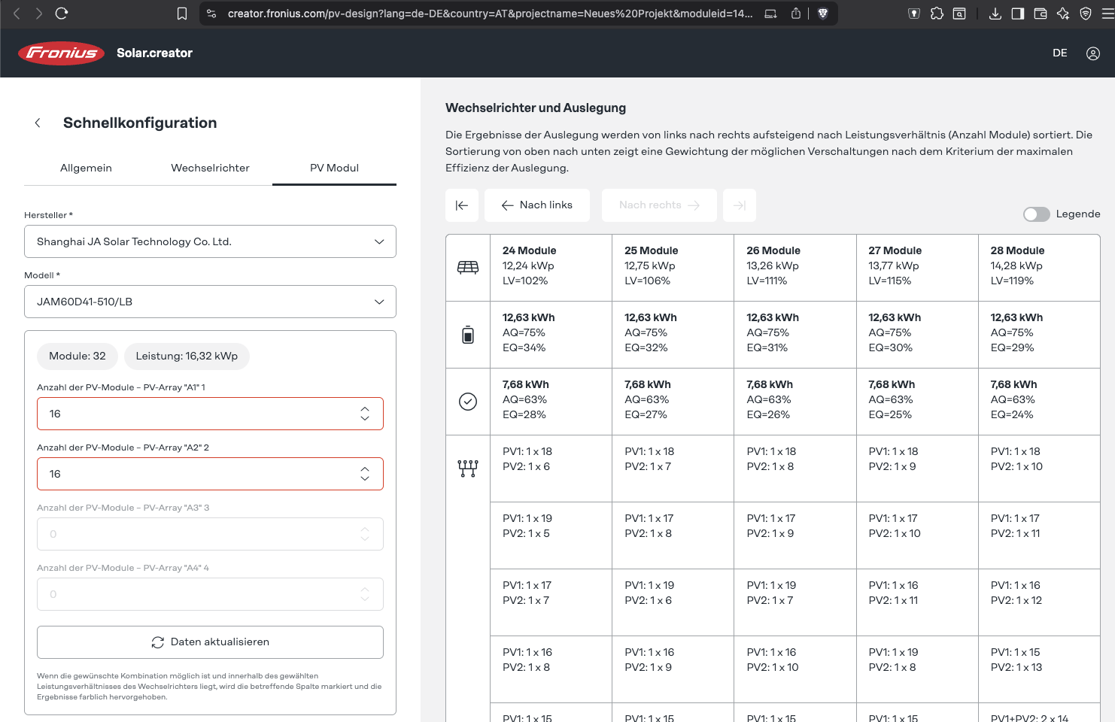The image size is (1115, 722).
Task: Open the DE language selector
Action: coord(1059,53)
